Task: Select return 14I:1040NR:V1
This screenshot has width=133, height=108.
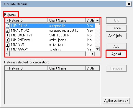Action: (50, 35)
